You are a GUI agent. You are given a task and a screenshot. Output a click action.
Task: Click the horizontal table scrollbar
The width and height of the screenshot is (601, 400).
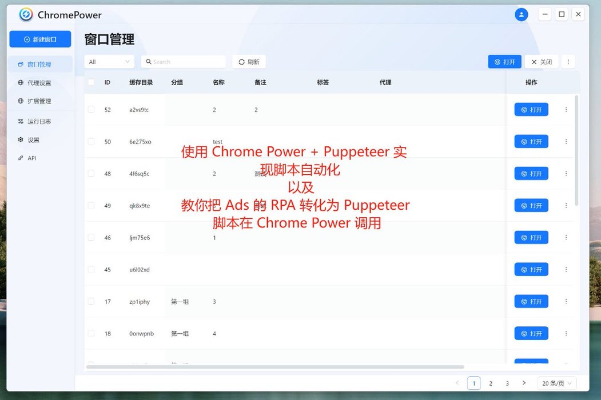click(275, 367)
